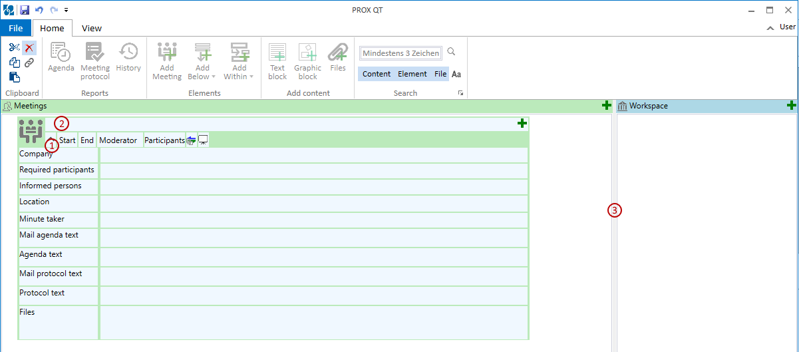Toggle the Element search filter
Viewport: 799px width, 352px height.
[412, 74]
